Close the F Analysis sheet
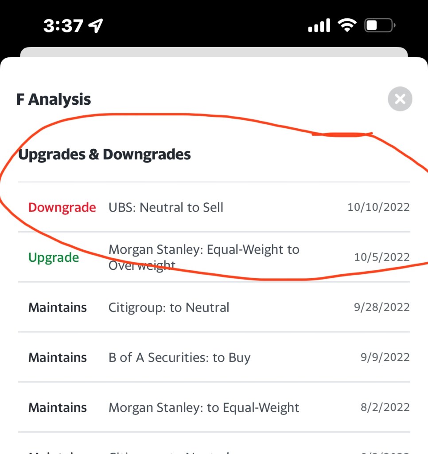This screenshot has width=428, height=454. pyautogui.click(x=400, y=99)
